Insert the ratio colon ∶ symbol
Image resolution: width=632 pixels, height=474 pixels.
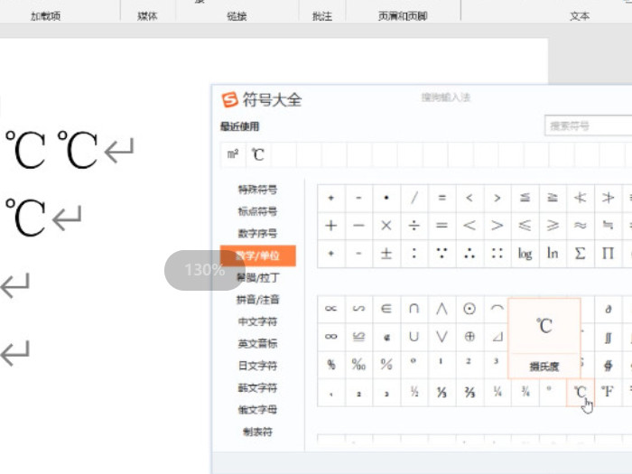[x=414, y=254]
